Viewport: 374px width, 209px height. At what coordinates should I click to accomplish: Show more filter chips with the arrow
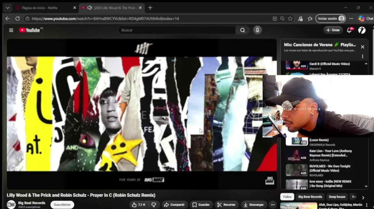pos(363,197)
